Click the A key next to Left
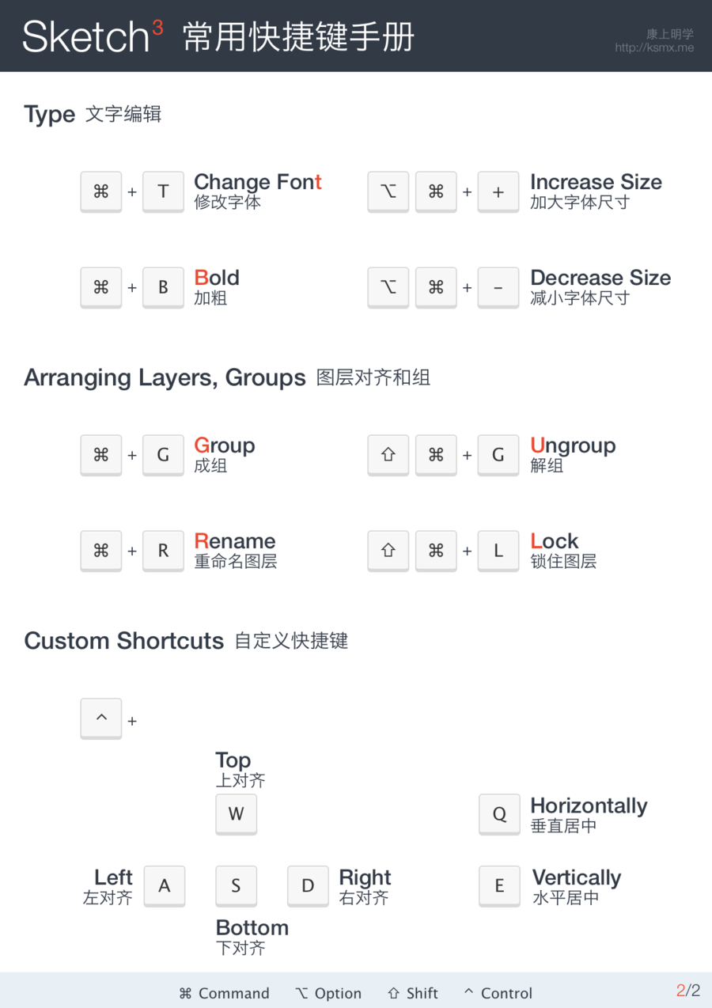 [x=165, y=886]
